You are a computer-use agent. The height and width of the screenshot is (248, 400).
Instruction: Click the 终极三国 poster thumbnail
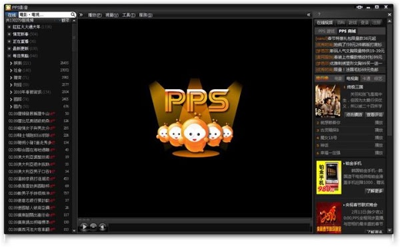328,100
